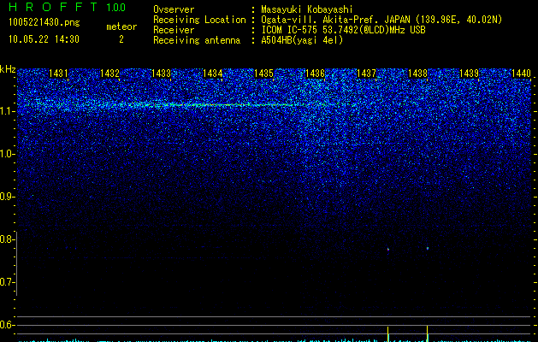
Task: Click the version number 1.0.0
Action: tap(116, 8)
